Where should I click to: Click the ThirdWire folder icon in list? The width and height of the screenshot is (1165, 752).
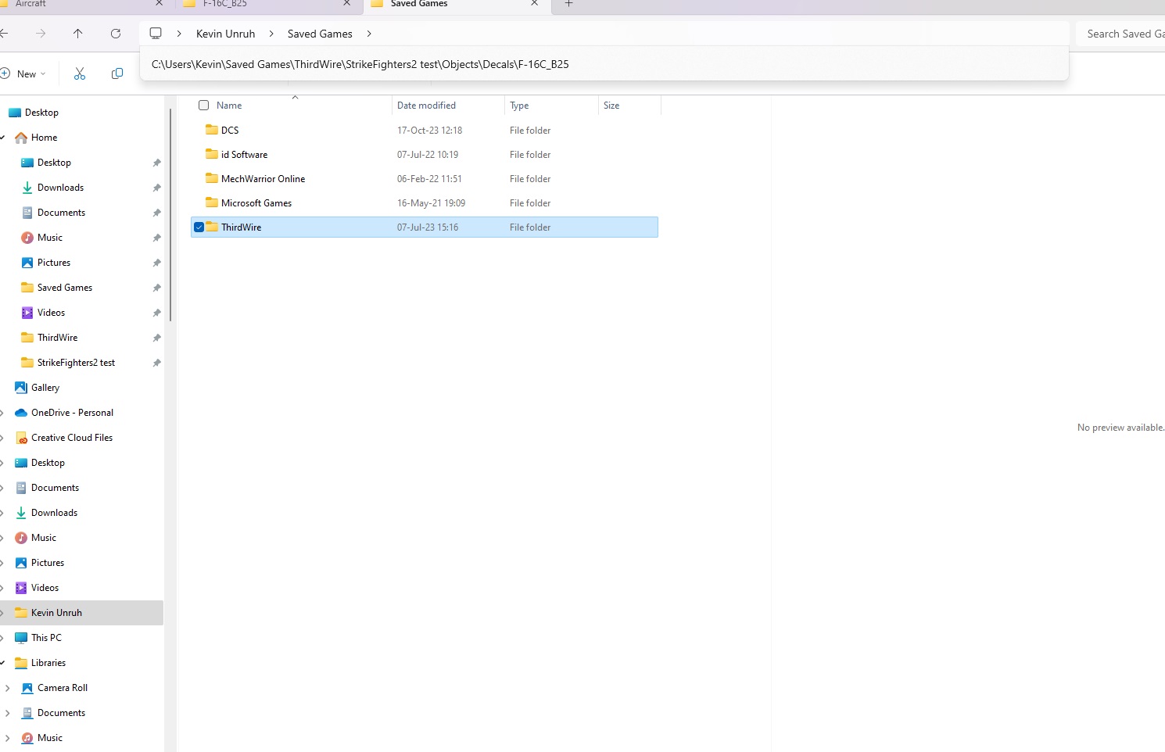(212, 227)
